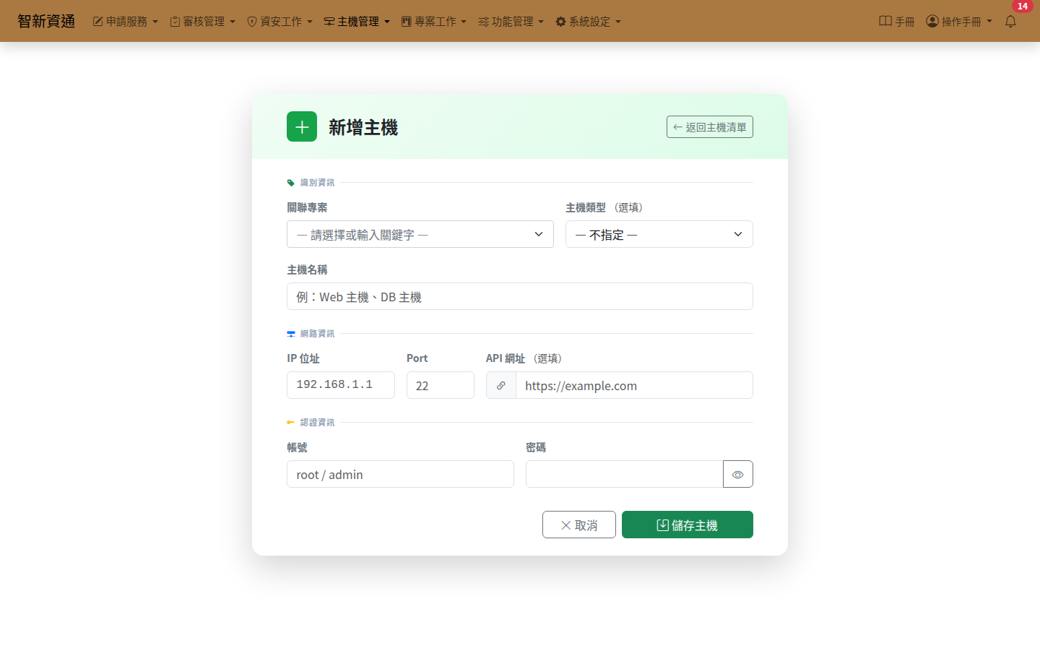Click the 14 notification badge
Screen dimensions: 1040x651
1023,6
